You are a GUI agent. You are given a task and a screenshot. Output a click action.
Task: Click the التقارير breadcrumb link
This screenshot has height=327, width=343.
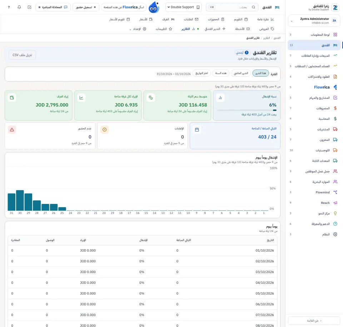267,38
